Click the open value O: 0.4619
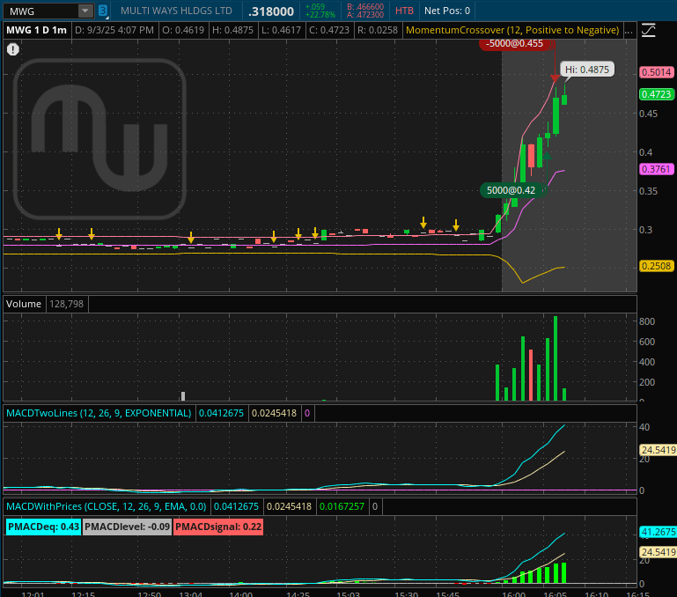This screenshot has height=597, width=677. tap(183, 30)
